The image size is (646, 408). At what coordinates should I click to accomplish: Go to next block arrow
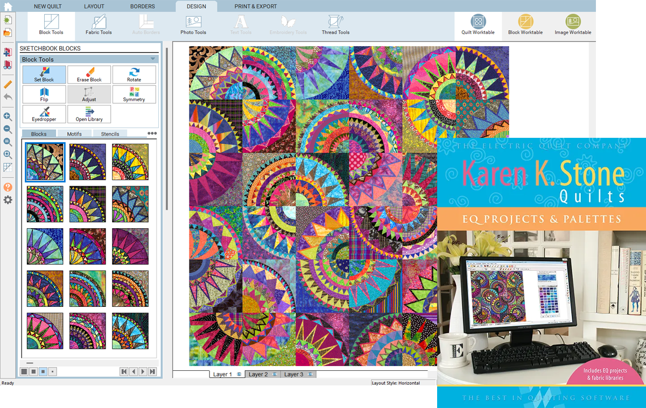click(x=143, y=371)
